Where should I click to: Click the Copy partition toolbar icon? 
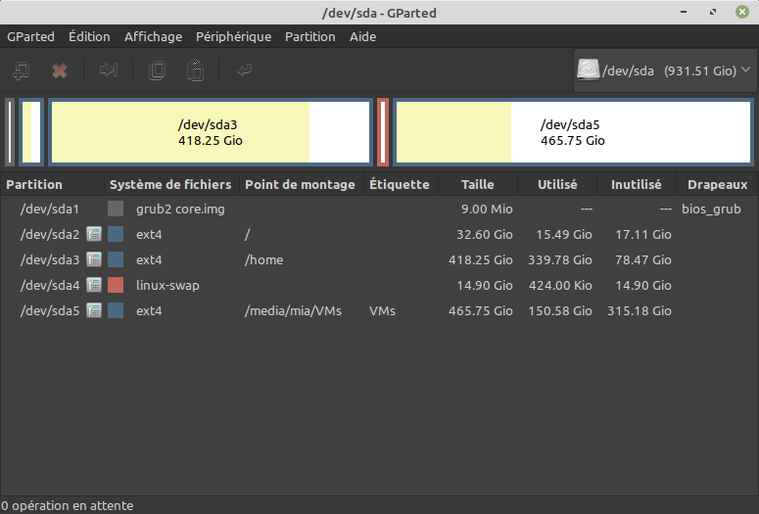(157, 70)
